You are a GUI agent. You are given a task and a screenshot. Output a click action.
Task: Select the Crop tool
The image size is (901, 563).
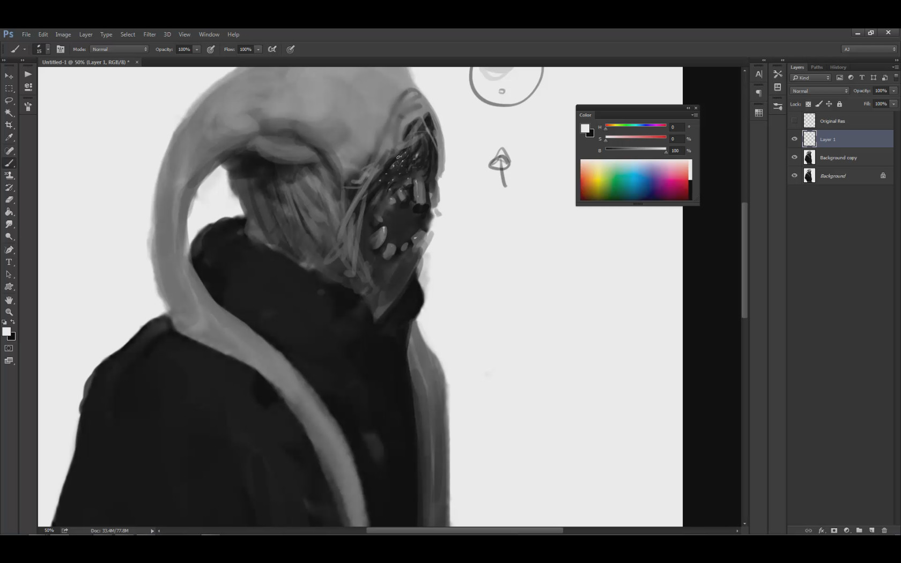pyautogui.click(x=9, y=125)
